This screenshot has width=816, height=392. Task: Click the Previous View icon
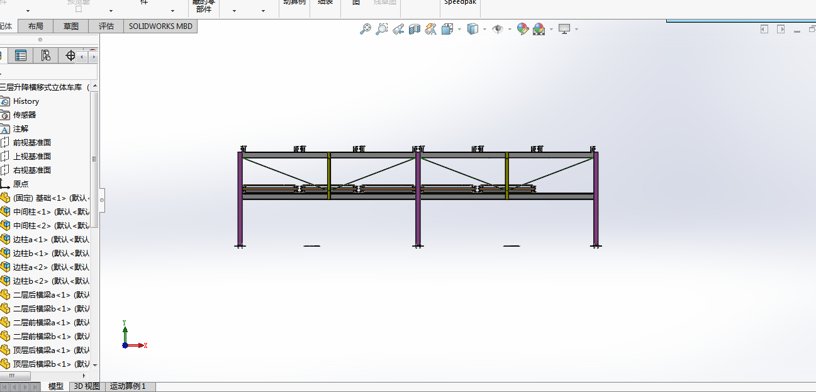coord(398,29)
